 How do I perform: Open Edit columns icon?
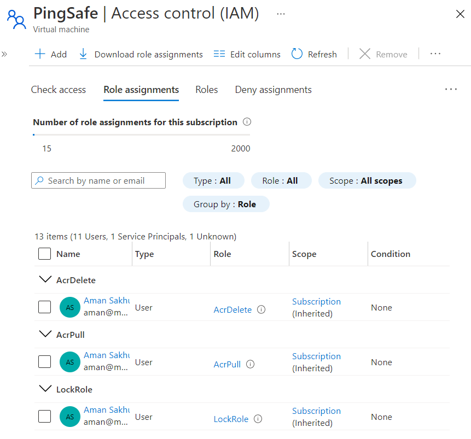[219, 54]
